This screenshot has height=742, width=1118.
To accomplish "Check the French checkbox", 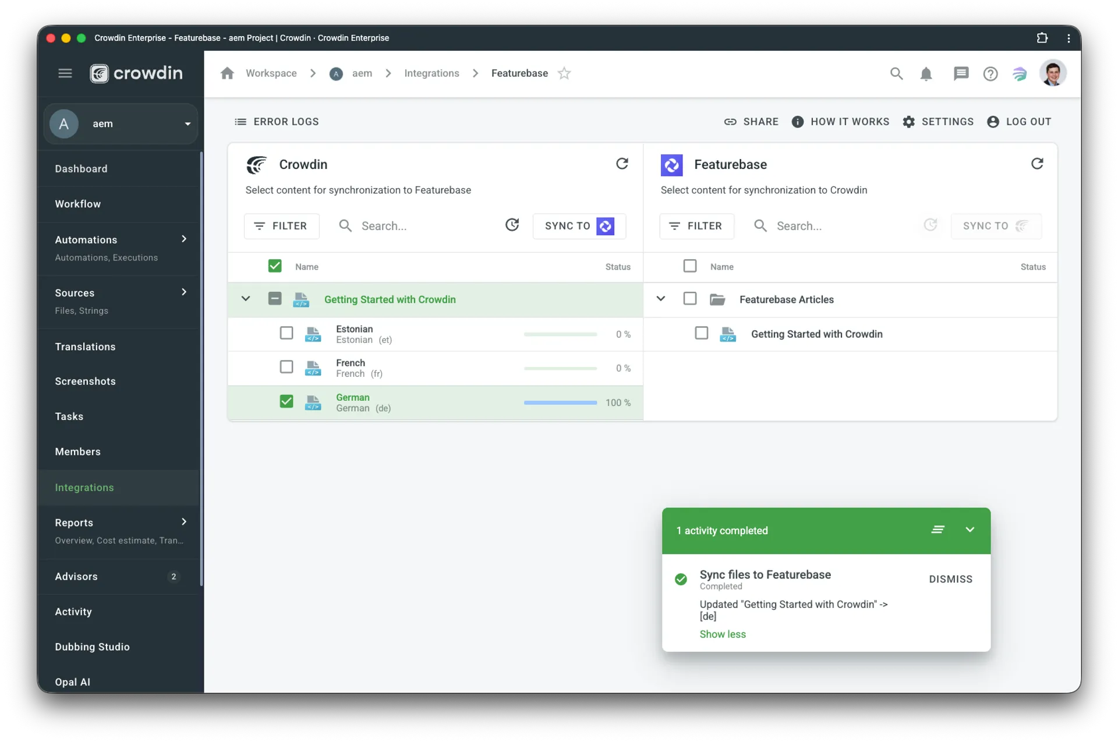I will [286, 367].
